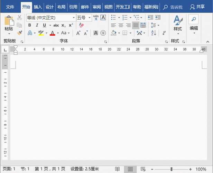Enable justified text alignment
The height and width of the screenshot is (173, 213).
tap(136, 25)
